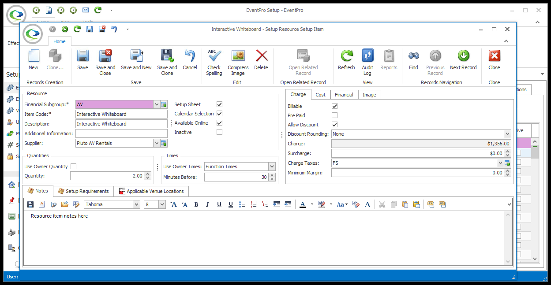Image resolution: width=551 pixels, height=285 pixels.
Task: Expand the Use Owner Times dropdown
Action: click(x=272, y=167)
